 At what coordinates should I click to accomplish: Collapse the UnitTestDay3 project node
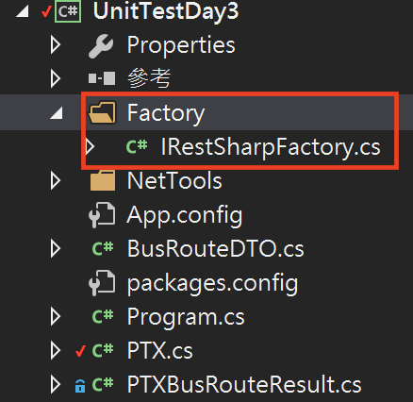coord(23,11)
